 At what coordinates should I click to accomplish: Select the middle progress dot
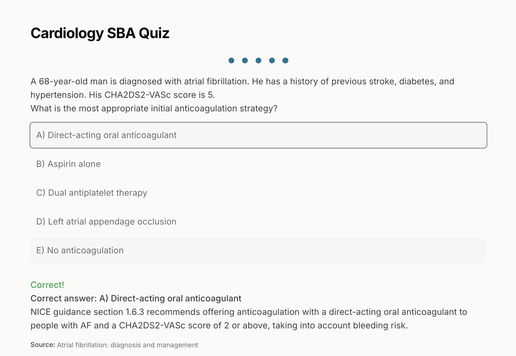[258, 61]
